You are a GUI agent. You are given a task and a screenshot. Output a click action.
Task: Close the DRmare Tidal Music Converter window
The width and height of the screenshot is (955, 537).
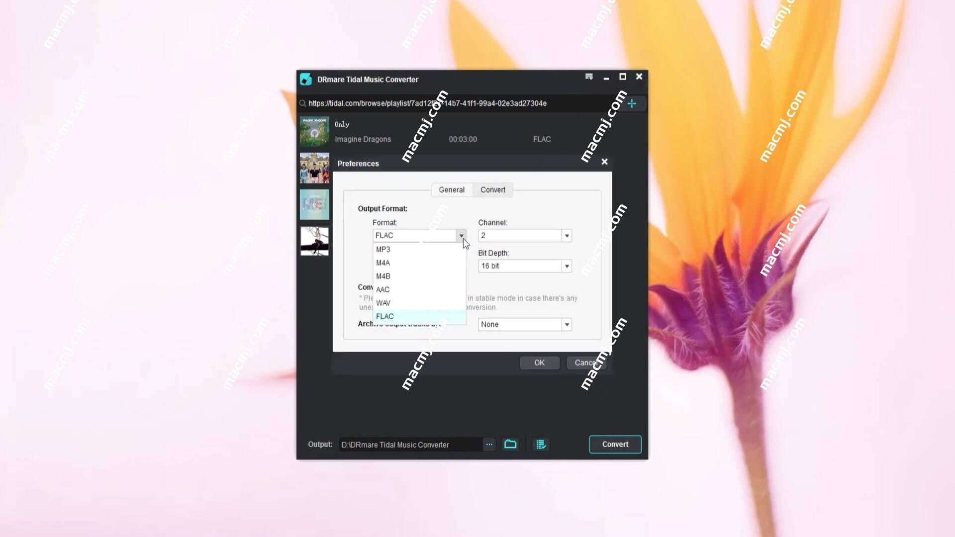pos(639,77)
